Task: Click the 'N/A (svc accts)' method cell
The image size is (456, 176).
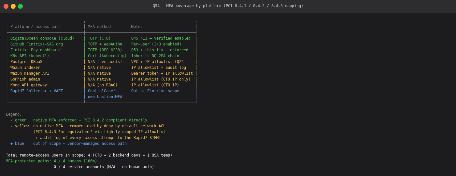Action: pos(105,62)
